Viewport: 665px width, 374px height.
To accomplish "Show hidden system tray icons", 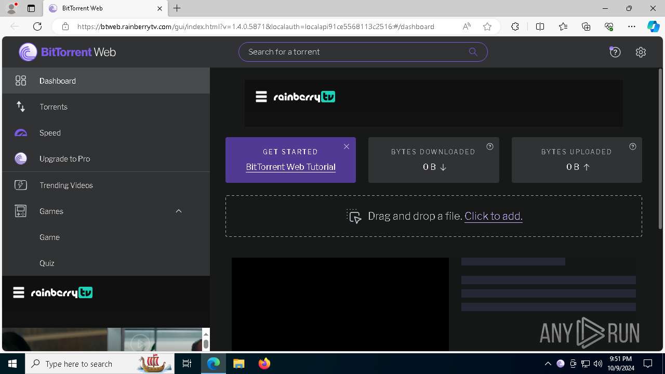I will tap(548, 364).
